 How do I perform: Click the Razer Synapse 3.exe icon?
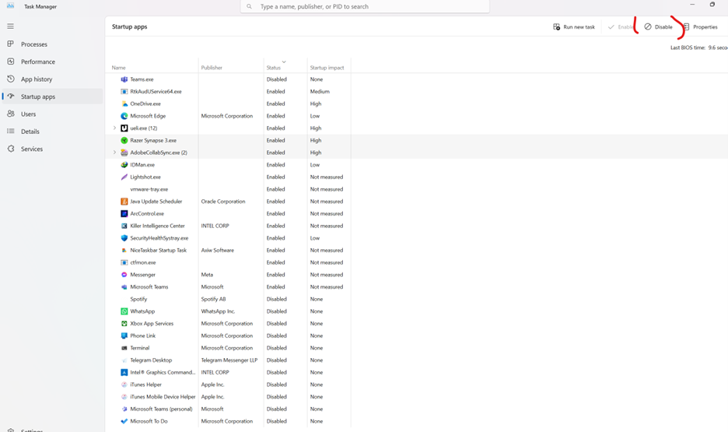[124, 141]
